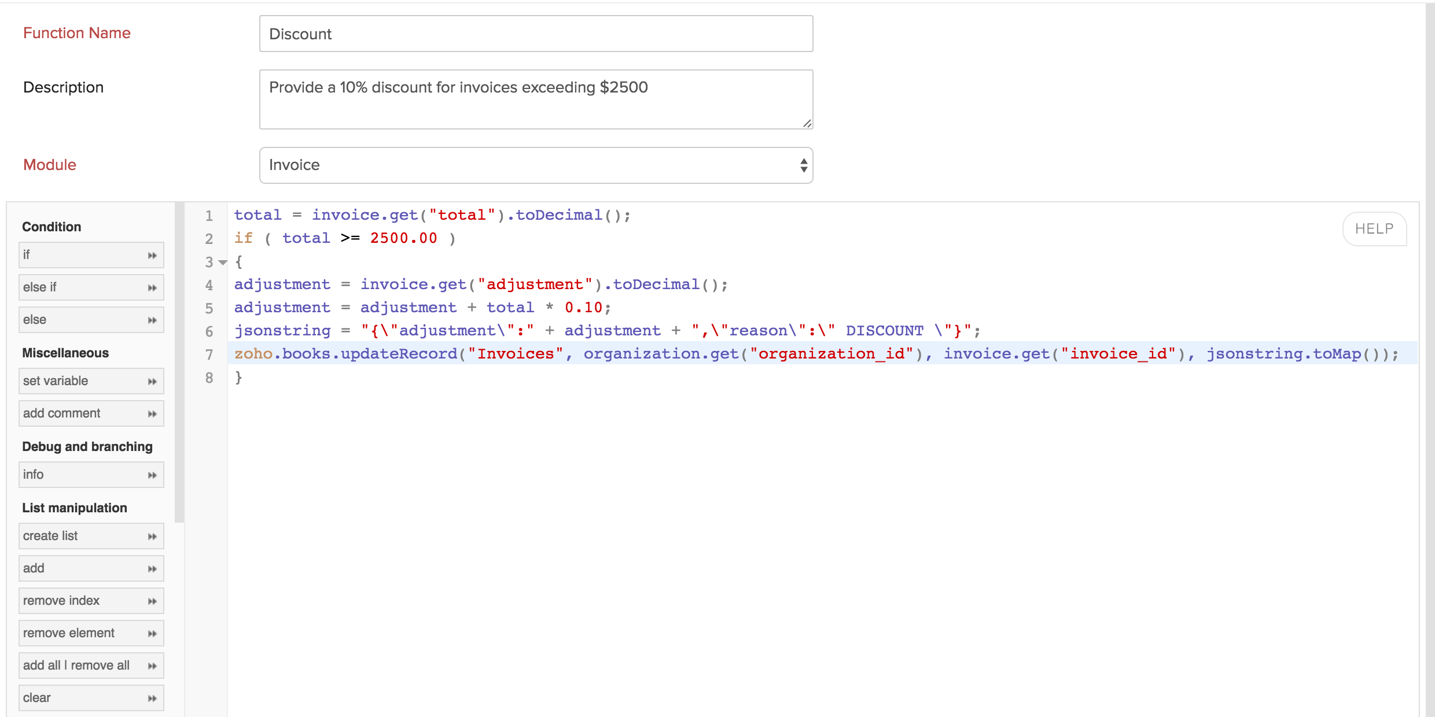
Task: Select the Invoice module from dropdown
Action: coord(535,165)
